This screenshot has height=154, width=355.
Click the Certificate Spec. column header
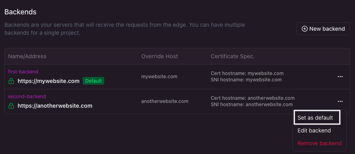pos(233,56)
